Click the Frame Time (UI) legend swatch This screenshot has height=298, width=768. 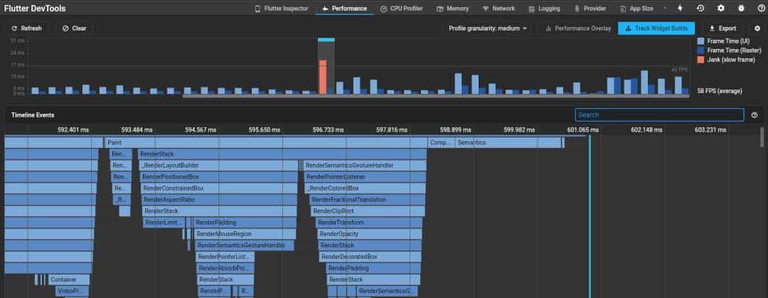pos(700,41)
